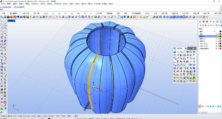
Task: Open the layer filter funnel icon
Action: (x=216, y=25)
